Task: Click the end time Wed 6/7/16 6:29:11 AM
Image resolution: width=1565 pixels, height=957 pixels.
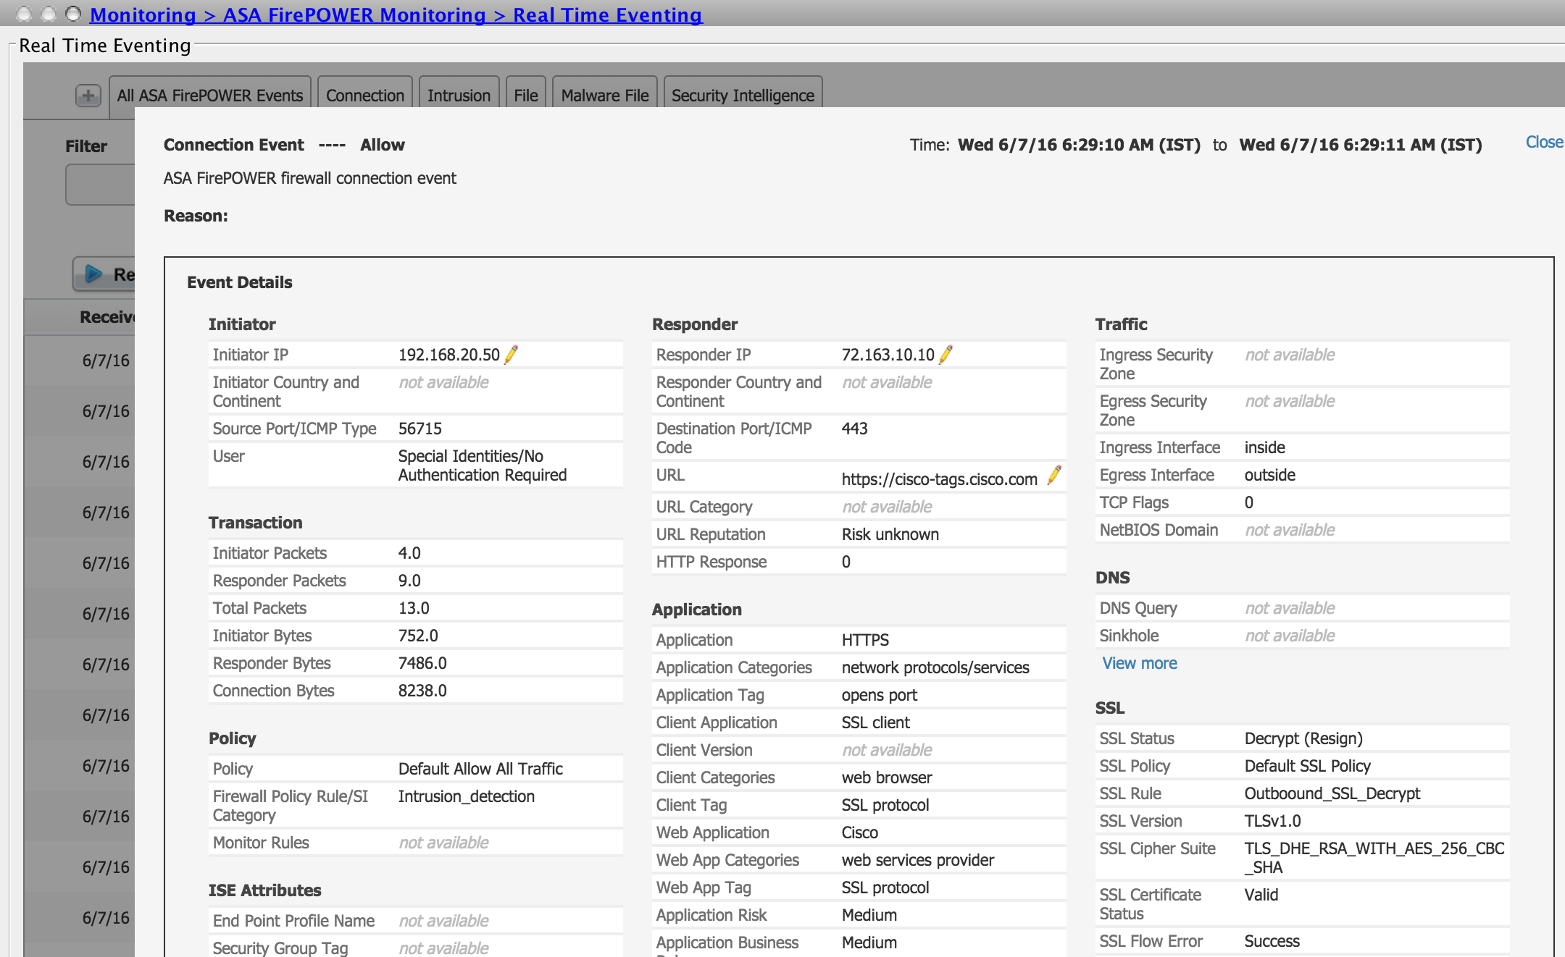Action: 1361,145
